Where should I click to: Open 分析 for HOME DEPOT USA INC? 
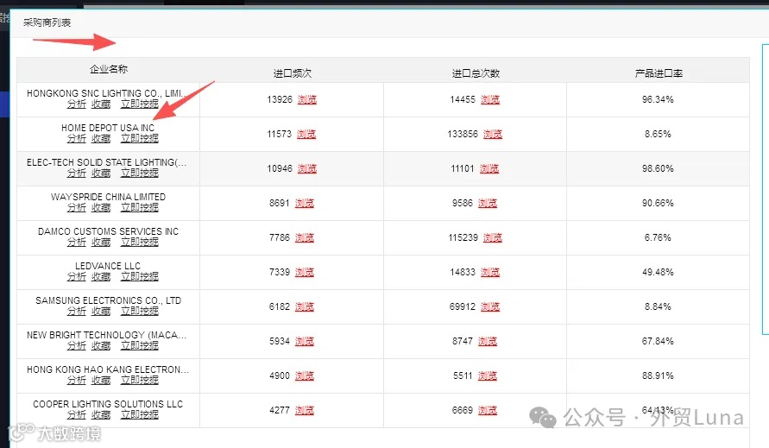77,138
